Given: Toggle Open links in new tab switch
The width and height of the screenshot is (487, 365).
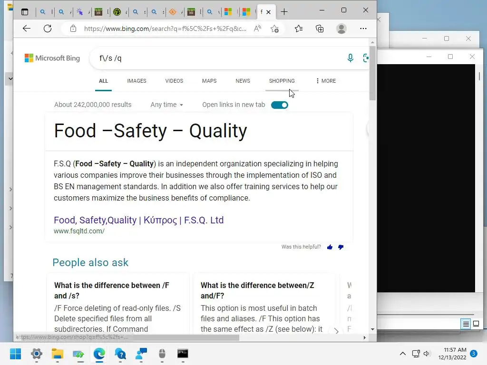Looking at the screenshot, I should (280, 105).
